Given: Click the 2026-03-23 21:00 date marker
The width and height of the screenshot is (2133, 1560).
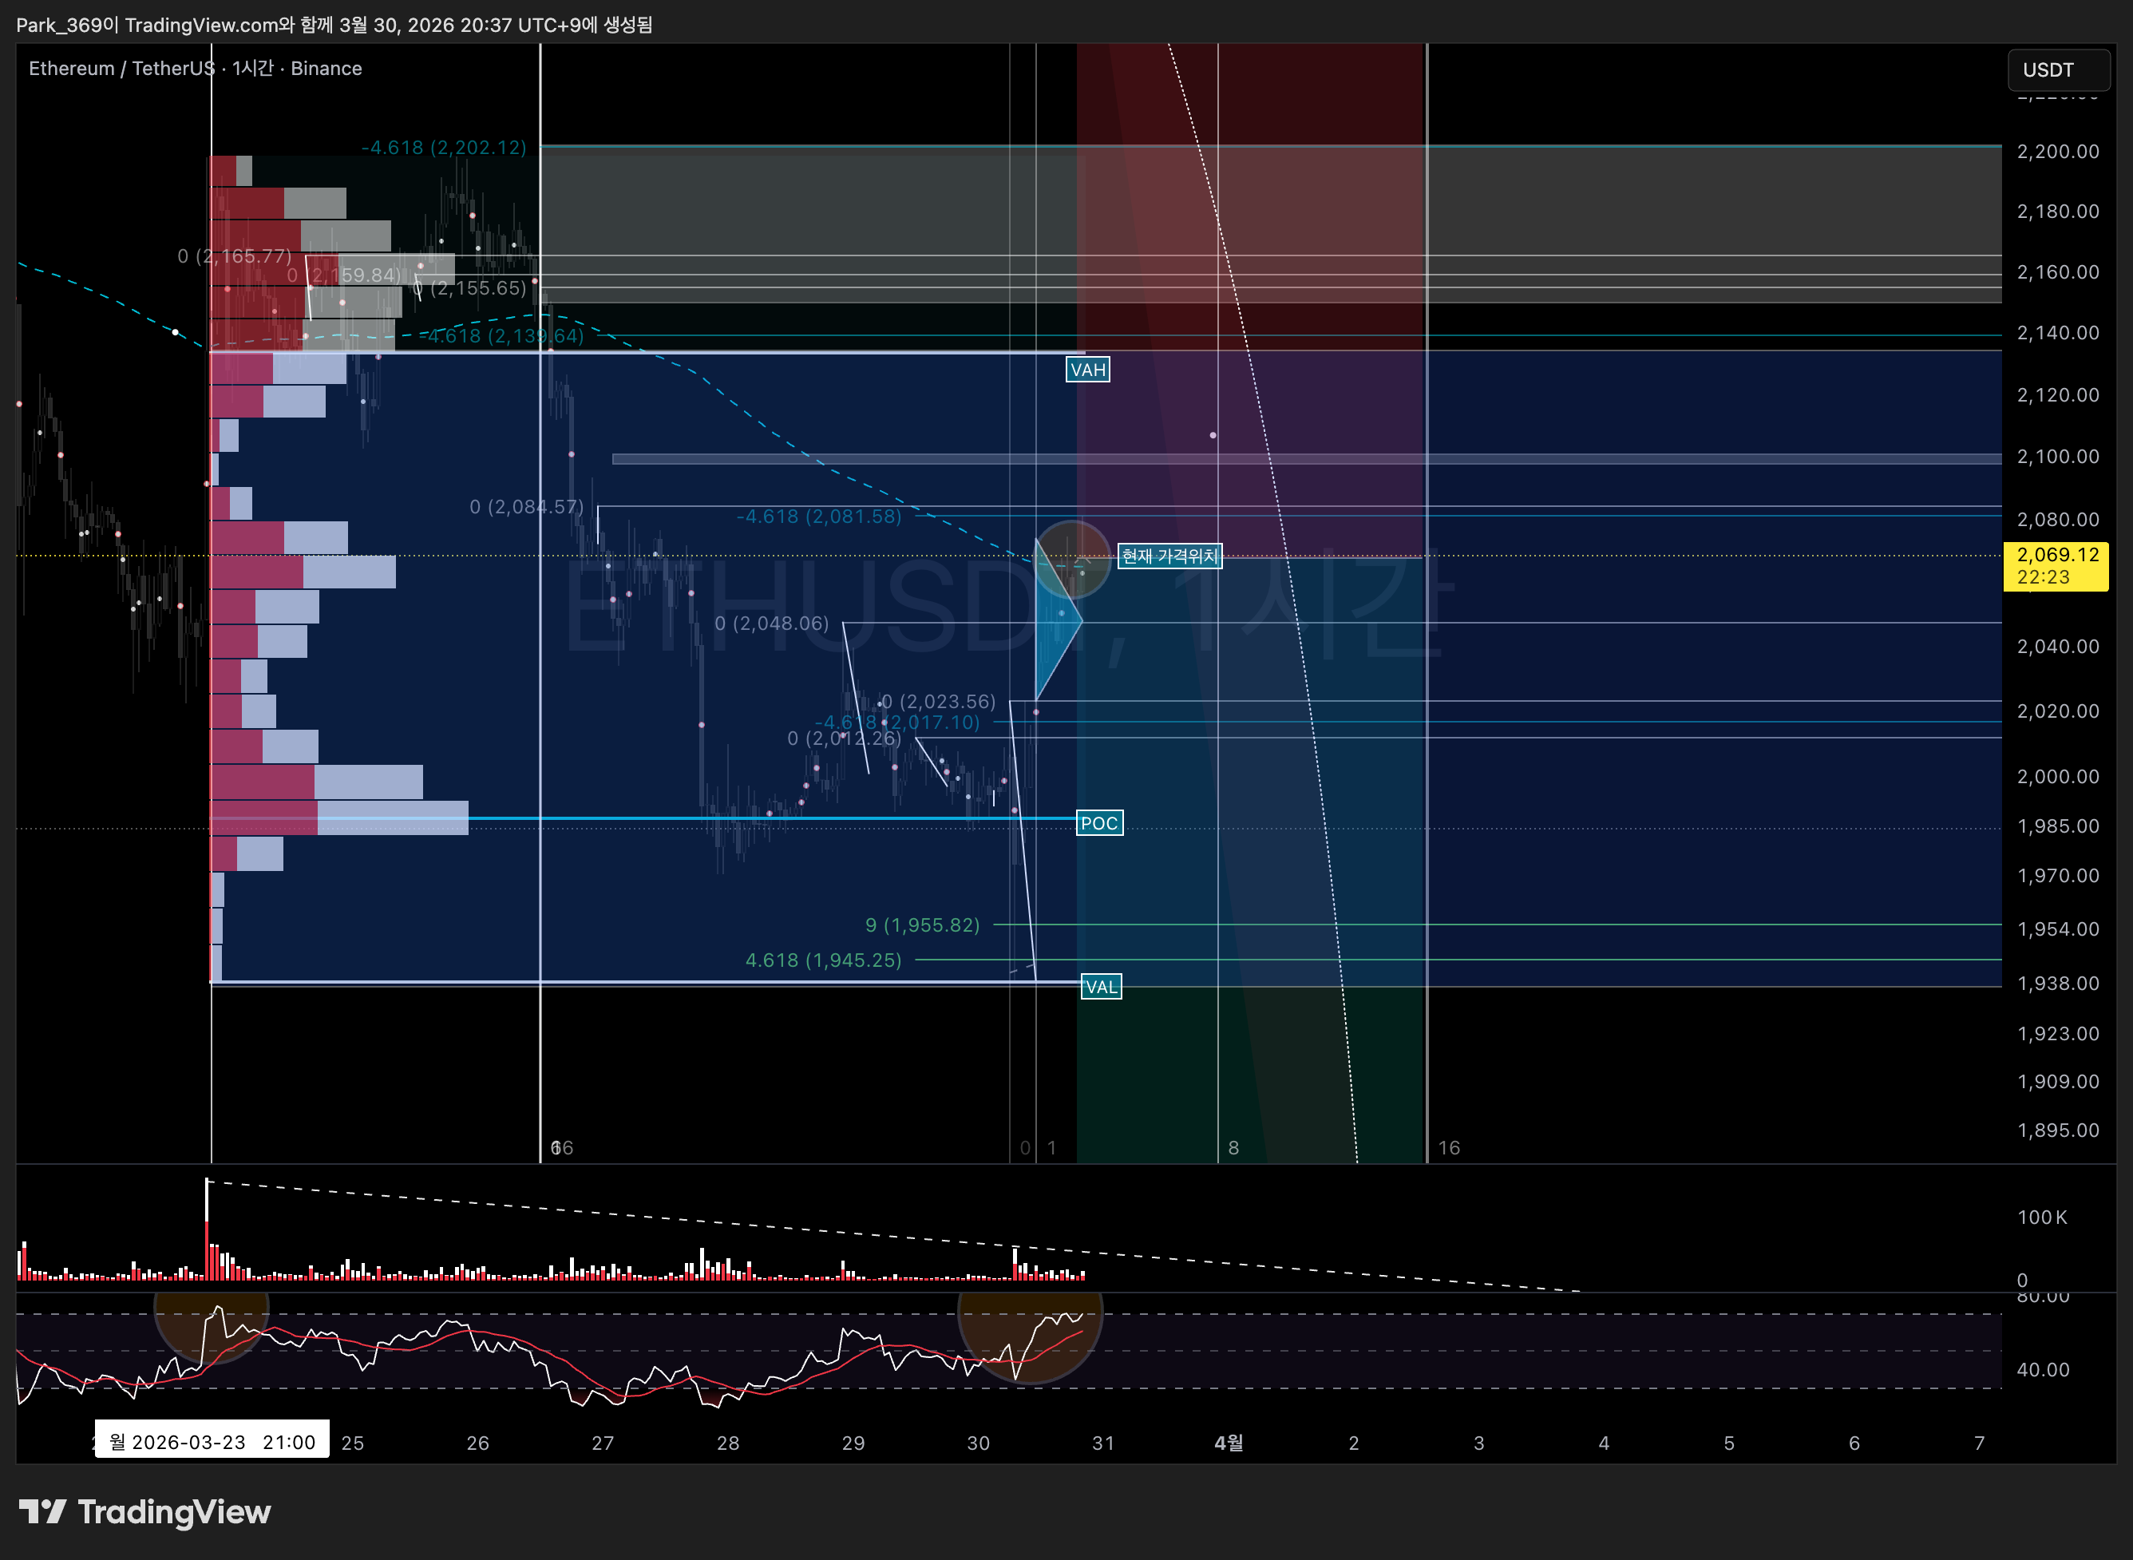Looking at the screenshot, I should point(212,1442).
